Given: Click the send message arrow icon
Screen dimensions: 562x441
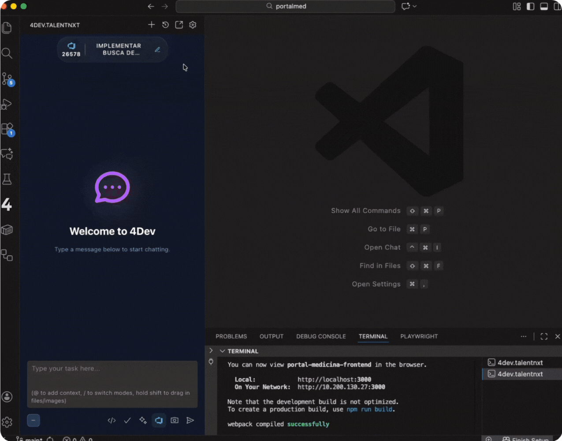Looking at the screenshot, I should pos(190,420).
